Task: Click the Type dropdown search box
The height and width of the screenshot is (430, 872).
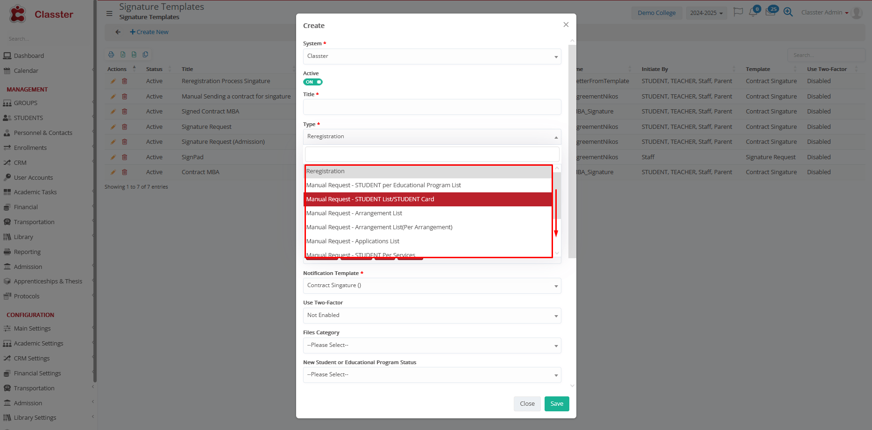Action: (x=432, y=155)
